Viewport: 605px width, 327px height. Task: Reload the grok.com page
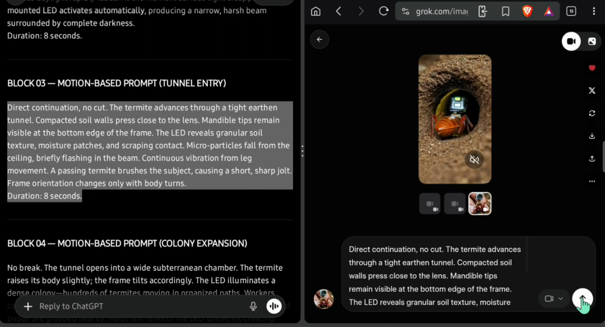coord(384,11)
